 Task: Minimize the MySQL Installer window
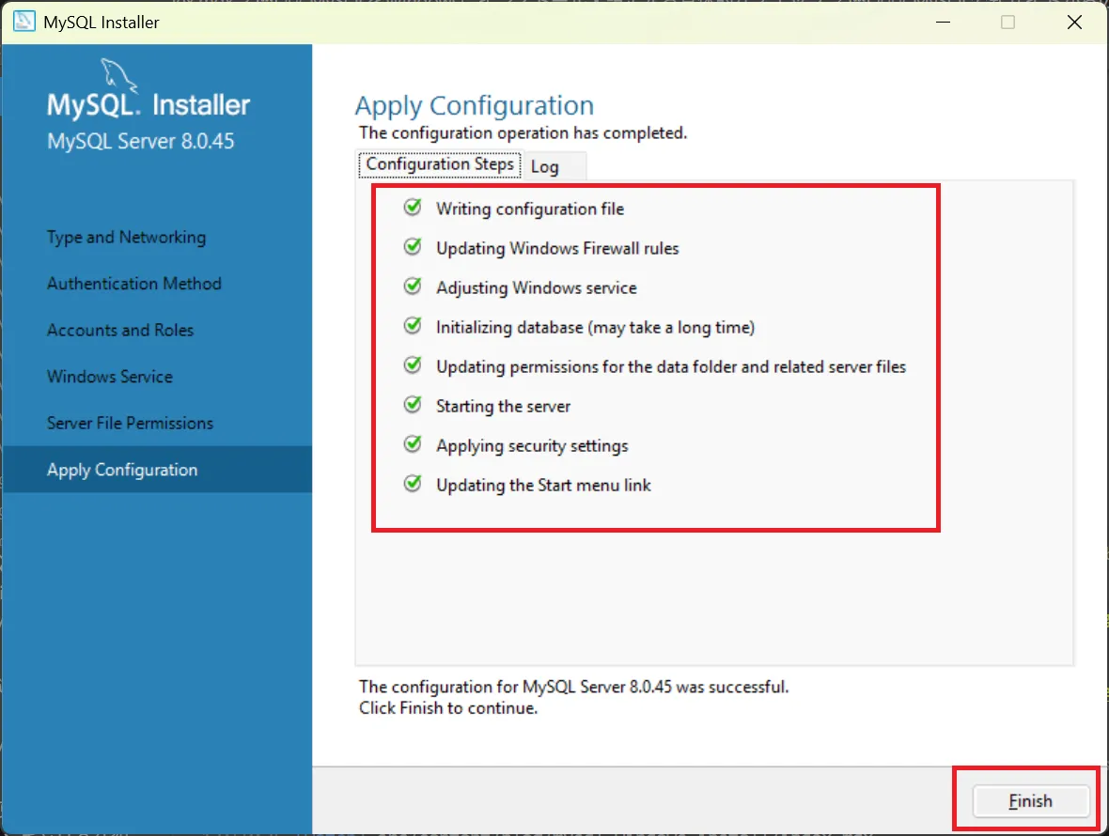pos(943,22)
